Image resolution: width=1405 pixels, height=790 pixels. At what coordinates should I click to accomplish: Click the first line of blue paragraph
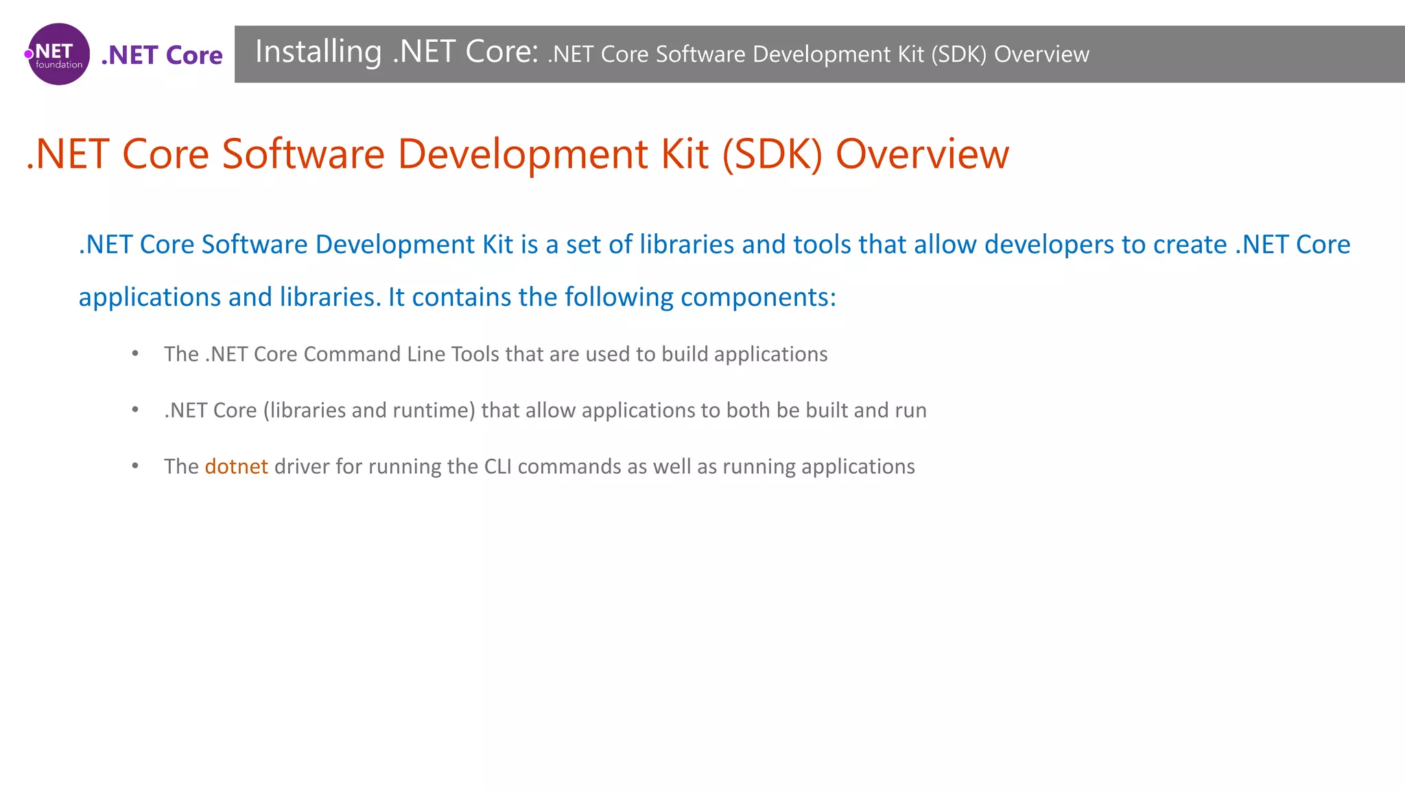tap(713, 245)
